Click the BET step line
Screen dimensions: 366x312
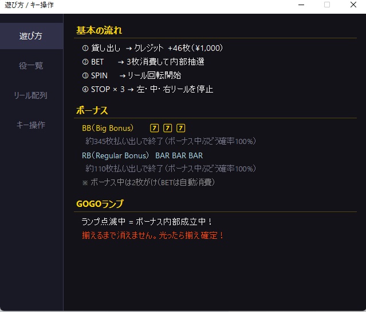click(x=143, y=62)
